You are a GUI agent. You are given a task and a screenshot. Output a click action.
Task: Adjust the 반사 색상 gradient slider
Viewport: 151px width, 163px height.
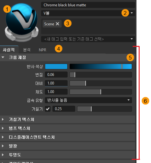click(101, 66)
